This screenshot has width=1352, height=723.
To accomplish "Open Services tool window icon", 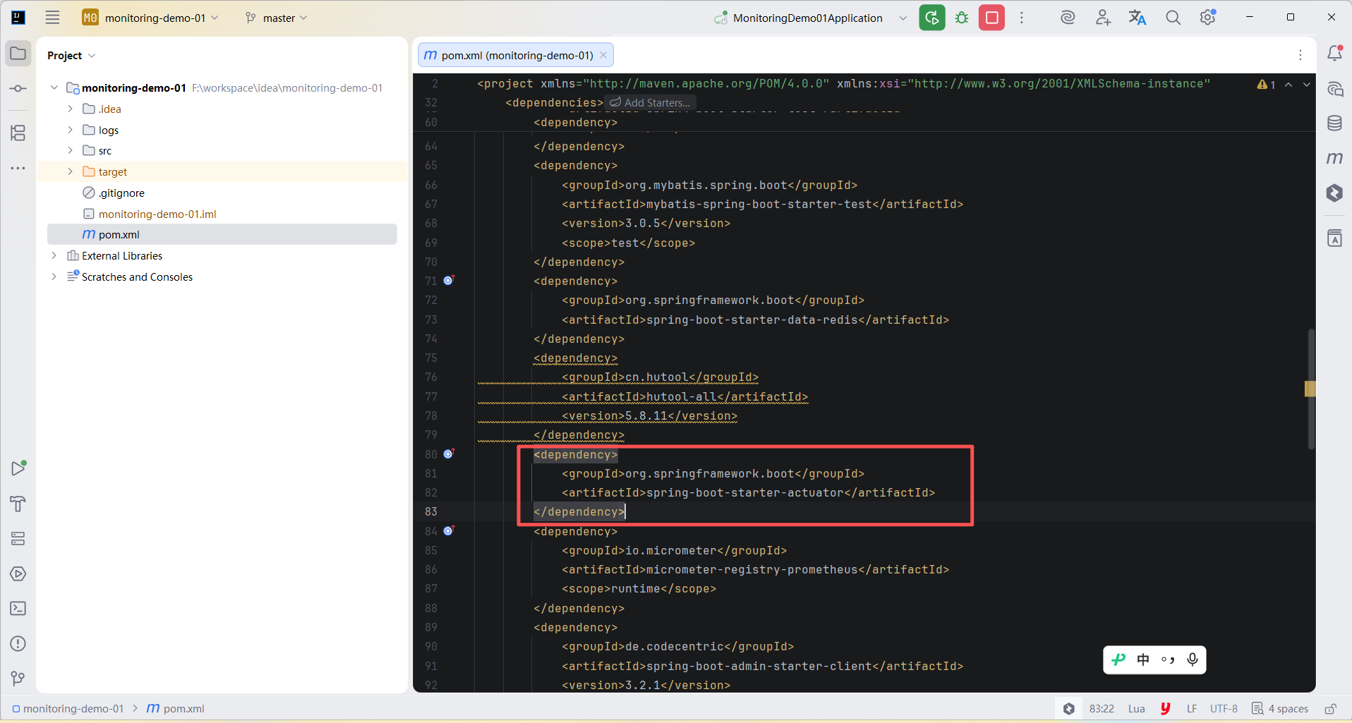I will (x=18, y=539).
